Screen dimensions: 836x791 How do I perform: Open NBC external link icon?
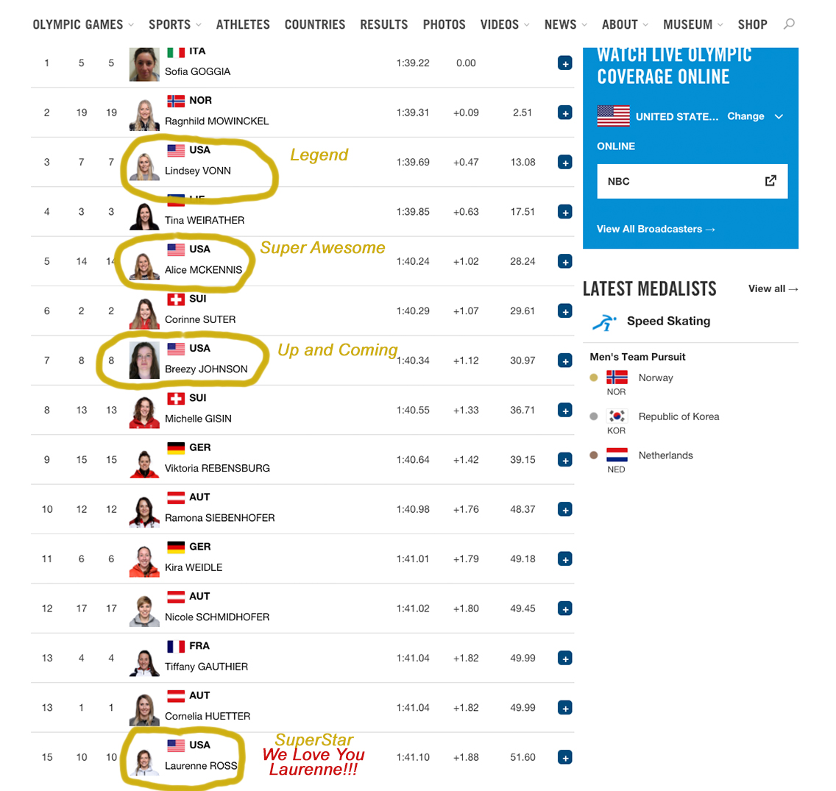tap(771, 181)
